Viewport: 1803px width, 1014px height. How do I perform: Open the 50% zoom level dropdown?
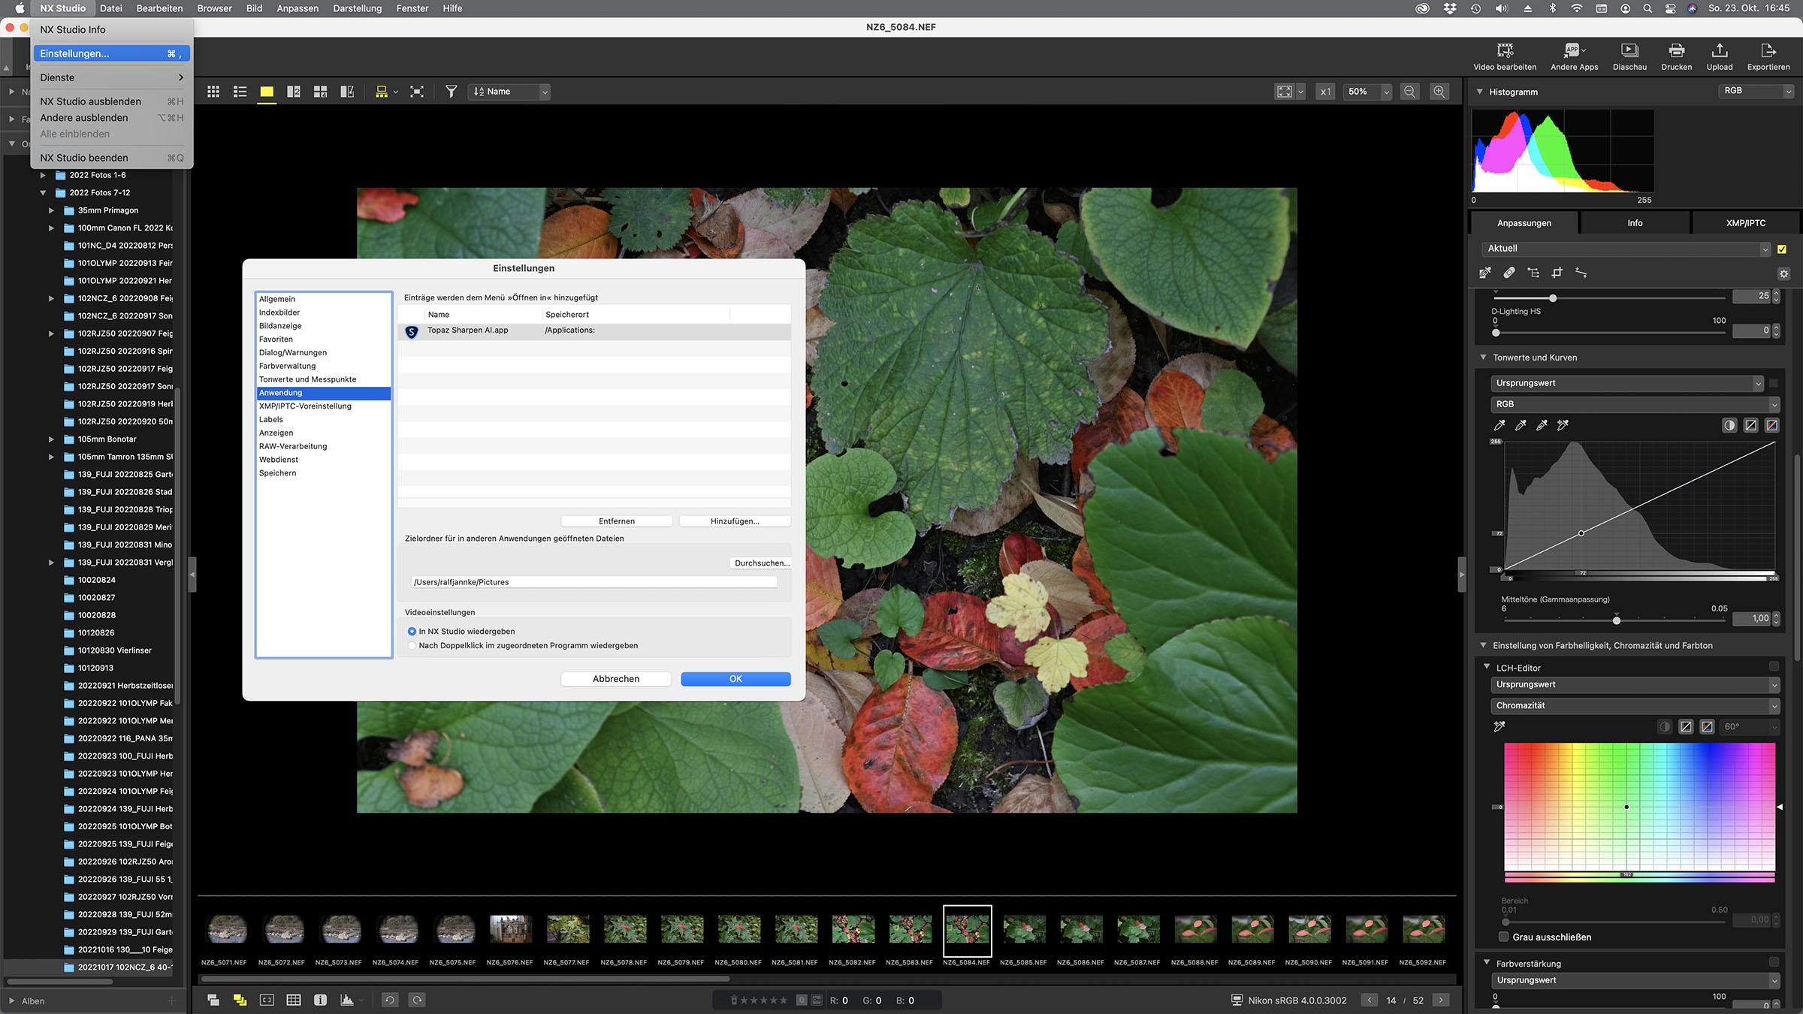1367,92
